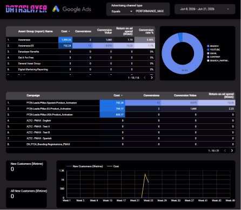Select the Get It For Free row
Viewport: 241px width, 210px height.
tap(81, 58)
